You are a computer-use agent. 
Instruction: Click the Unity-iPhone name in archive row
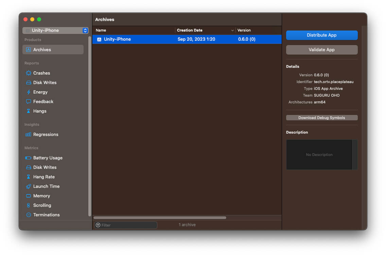click(x=117, y=39)
